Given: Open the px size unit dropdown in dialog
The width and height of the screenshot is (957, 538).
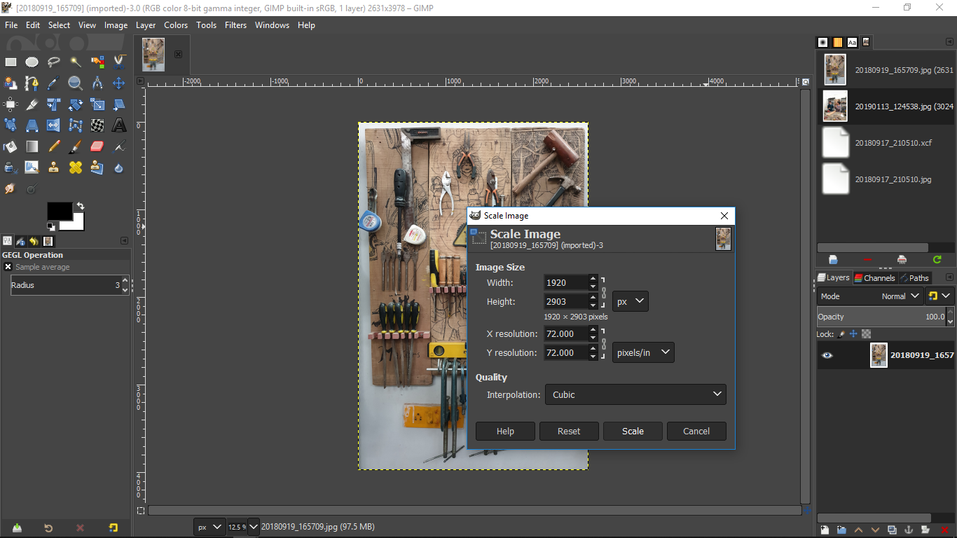Looking at the screenshot, I should 631,301.
